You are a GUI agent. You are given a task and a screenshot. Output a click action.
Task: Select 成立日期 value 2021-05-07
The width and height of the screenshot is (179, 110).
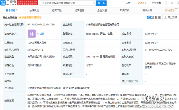151,34
